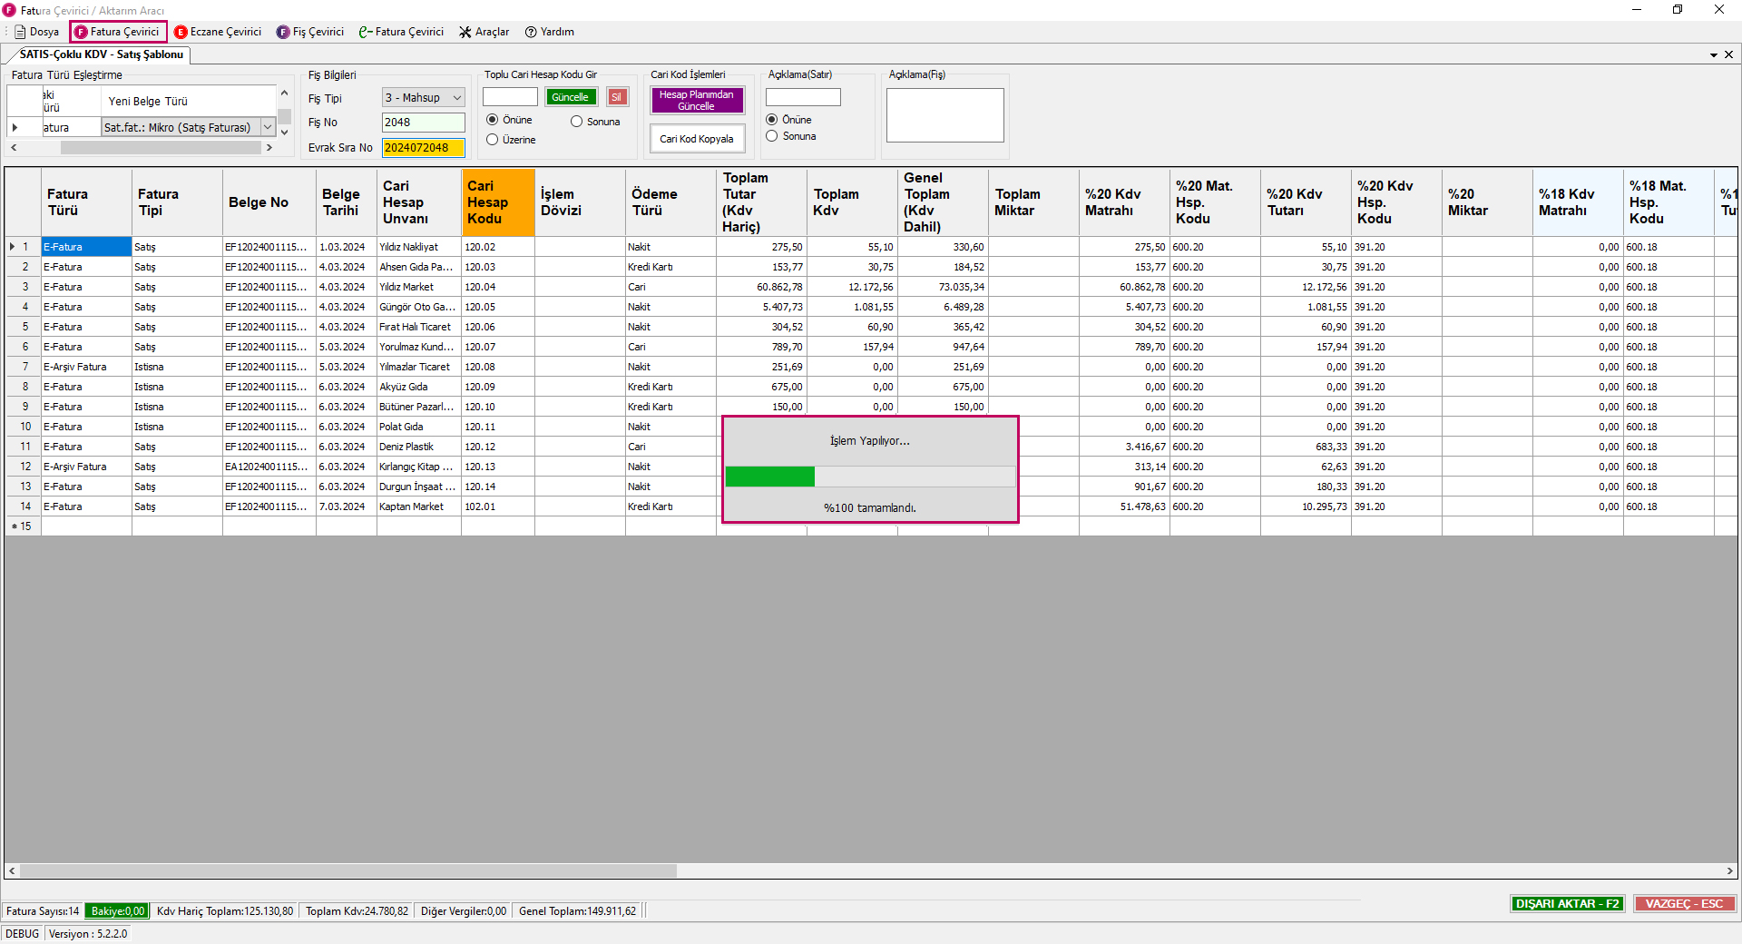Click DIŞARI AKTAR - F2 button
The image size is (1742, 944).
pos(1567,904)
